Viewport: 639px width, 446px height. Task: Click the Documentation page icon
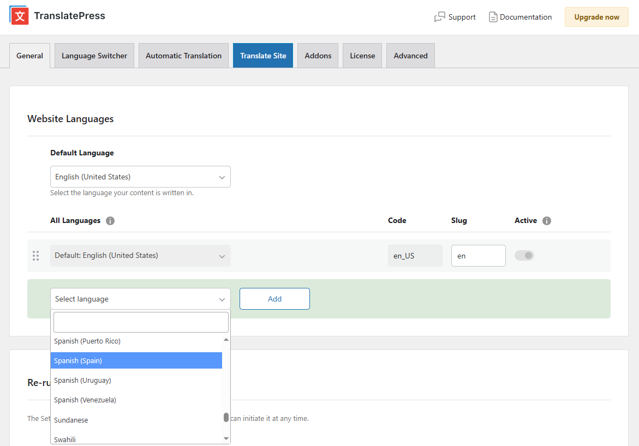(493, 17)
